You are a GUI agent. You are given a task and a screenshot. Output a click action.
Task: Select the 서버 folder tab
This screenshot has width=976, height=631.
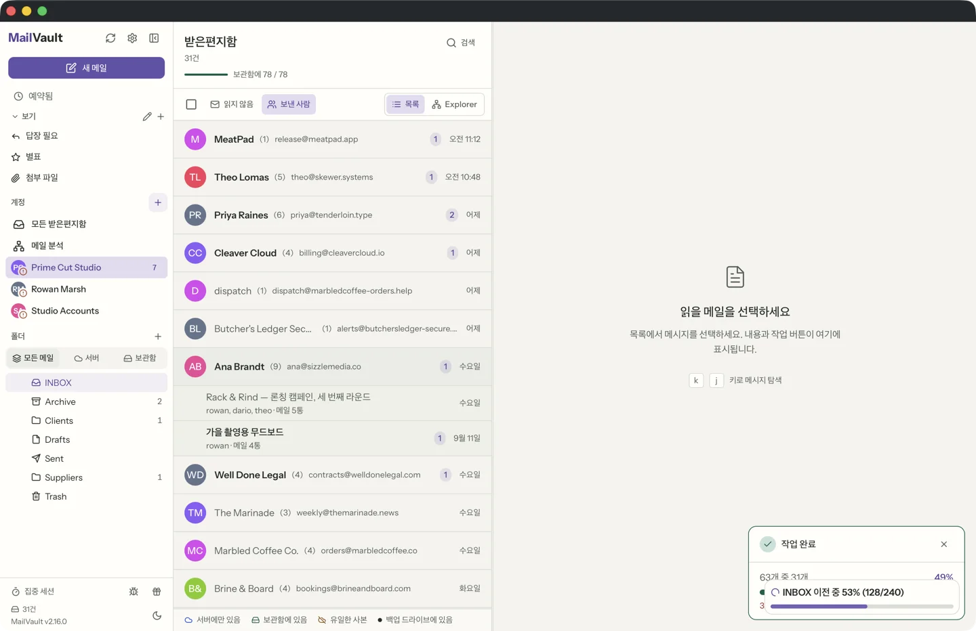click(87, 358)
